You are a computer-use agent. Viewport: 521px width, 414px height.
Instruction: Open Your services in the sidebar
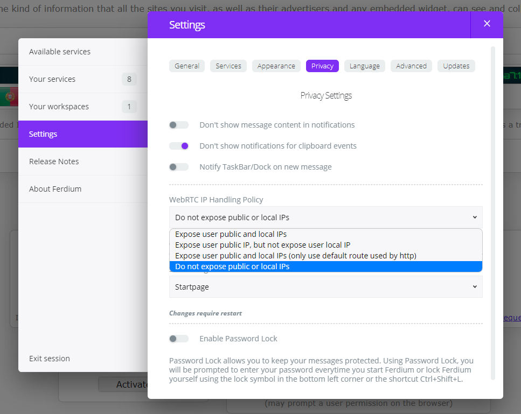[52, 79]
